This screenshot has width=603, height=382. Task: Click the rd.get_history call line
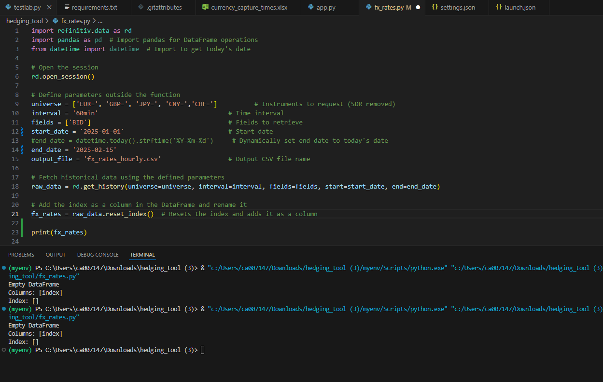coord(236,187)
